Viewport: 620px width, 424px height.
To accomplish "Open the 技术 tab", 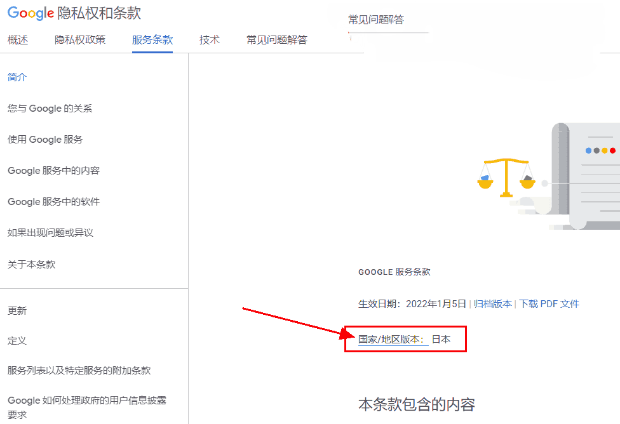I will click(x=210, y=40).
